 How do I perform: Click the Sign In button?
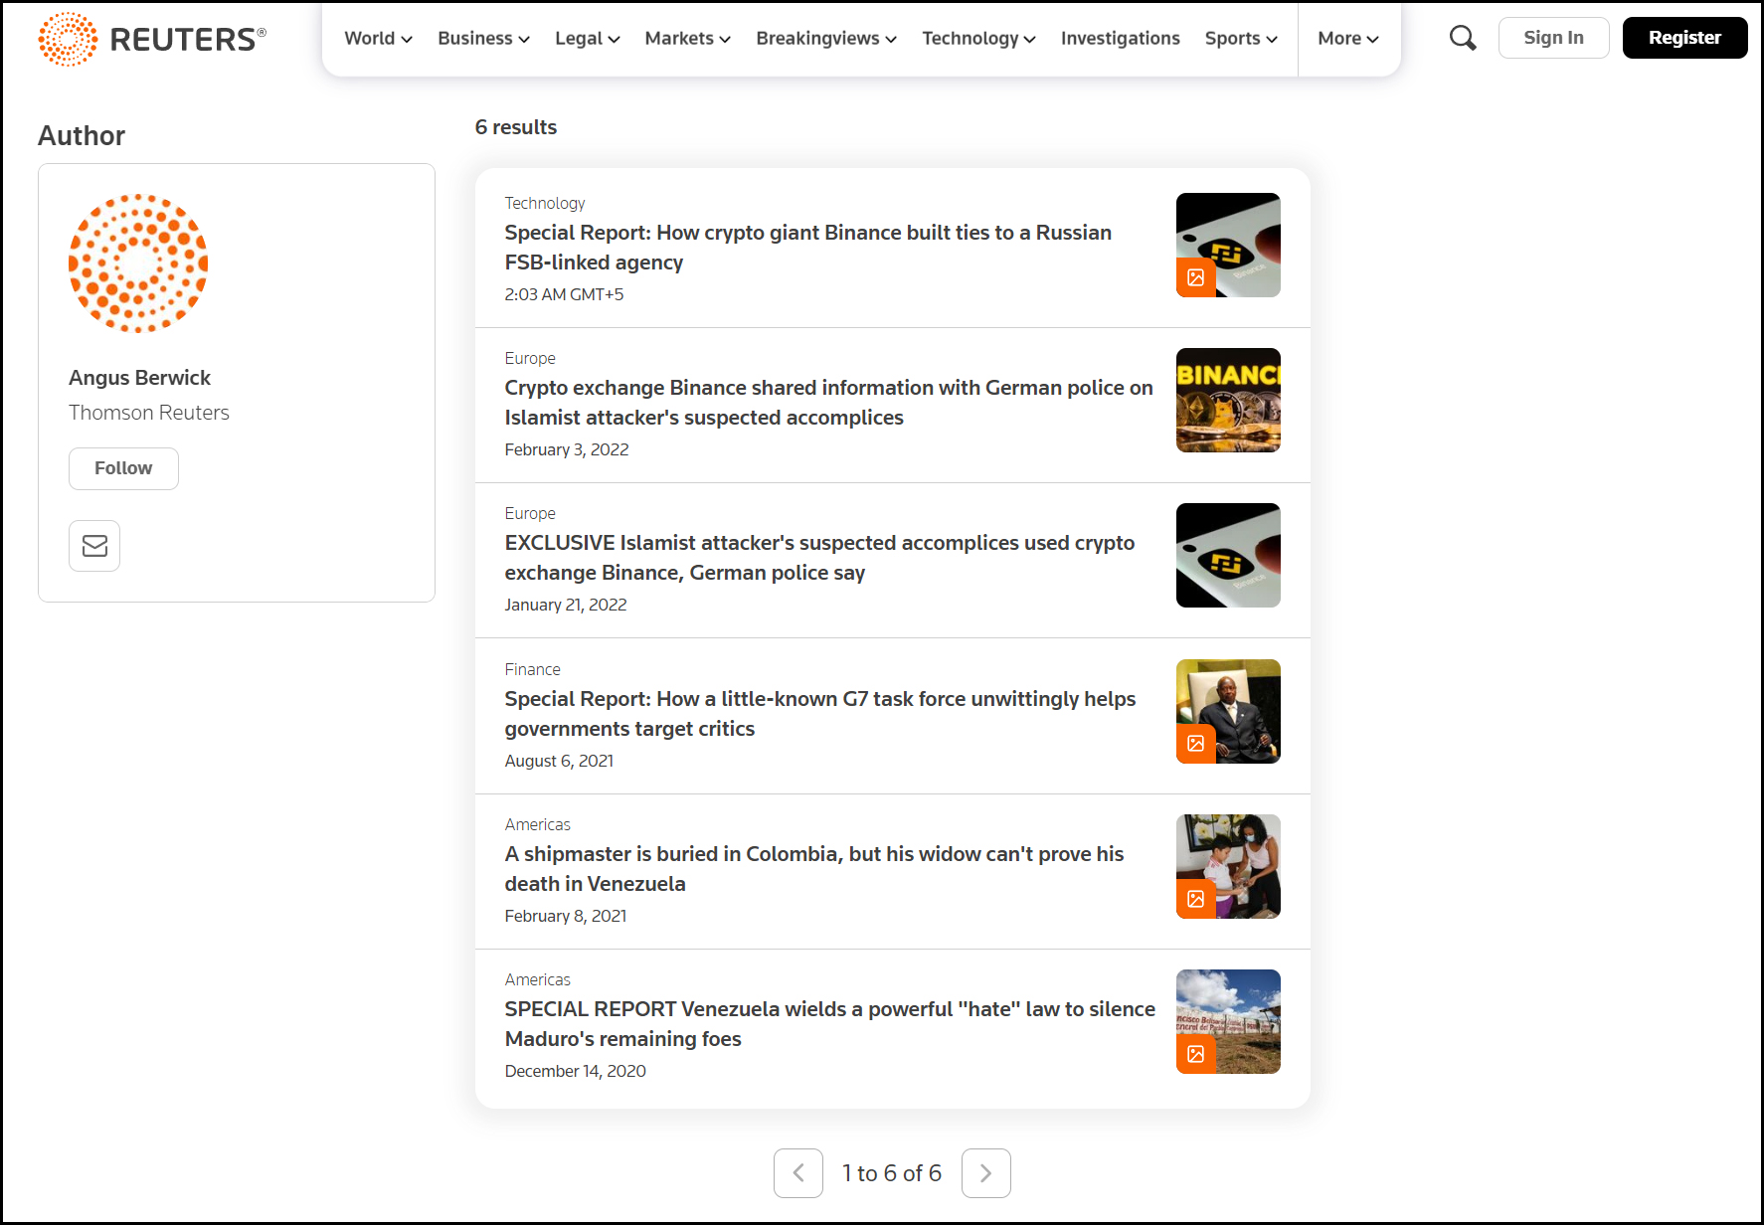(x=1553, y=38)
